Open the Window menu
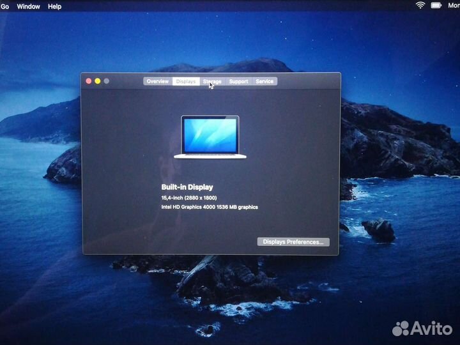This screenshot has height=345, width=460. coord(29,6)
